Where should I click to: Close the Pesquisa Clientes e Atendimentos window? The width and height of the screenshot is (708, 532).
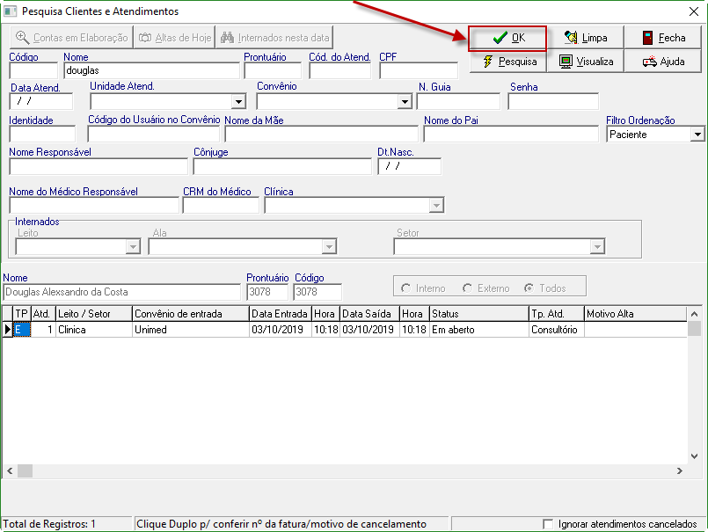(x=694, y=11)
